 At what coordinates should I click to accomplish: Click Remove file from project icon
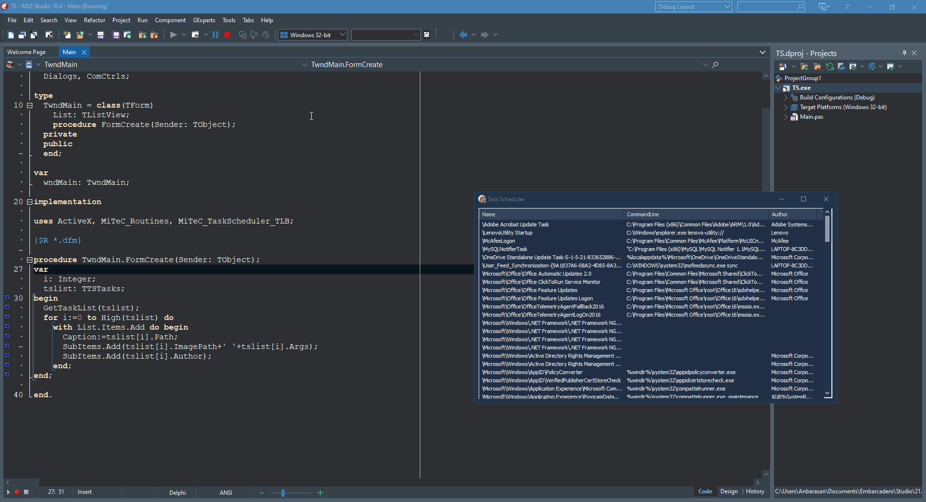pyautogui.click(x=154, y=35)
